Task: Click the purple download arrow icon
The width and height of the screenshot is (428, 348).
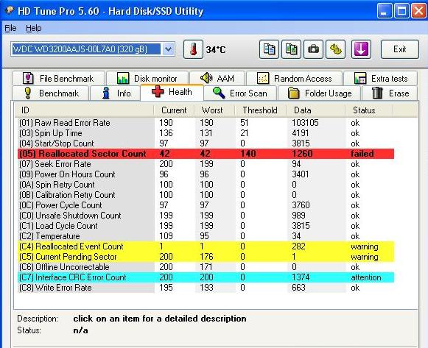Action: coord(361,49)
